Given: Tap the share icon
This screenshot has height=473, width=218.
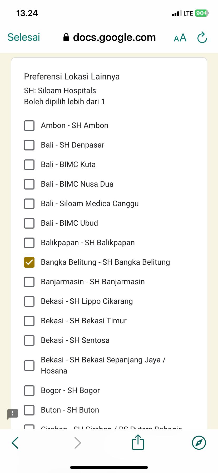Looking at the screenshot, I should click(x=138, y=442).
